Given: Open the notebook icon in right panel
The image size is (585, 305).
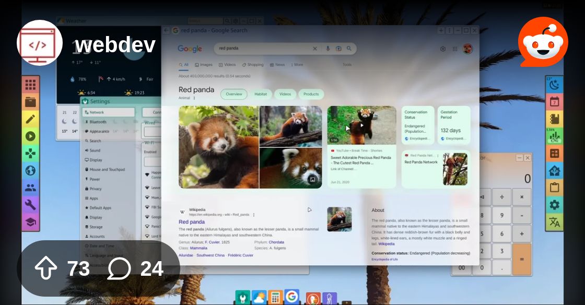Looking at the screenshot, I should pyautogui.click(x=554, y=119).
